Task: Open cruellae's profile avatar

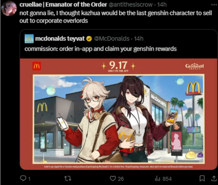Action: pyautogui.click(x=9, y=8)
